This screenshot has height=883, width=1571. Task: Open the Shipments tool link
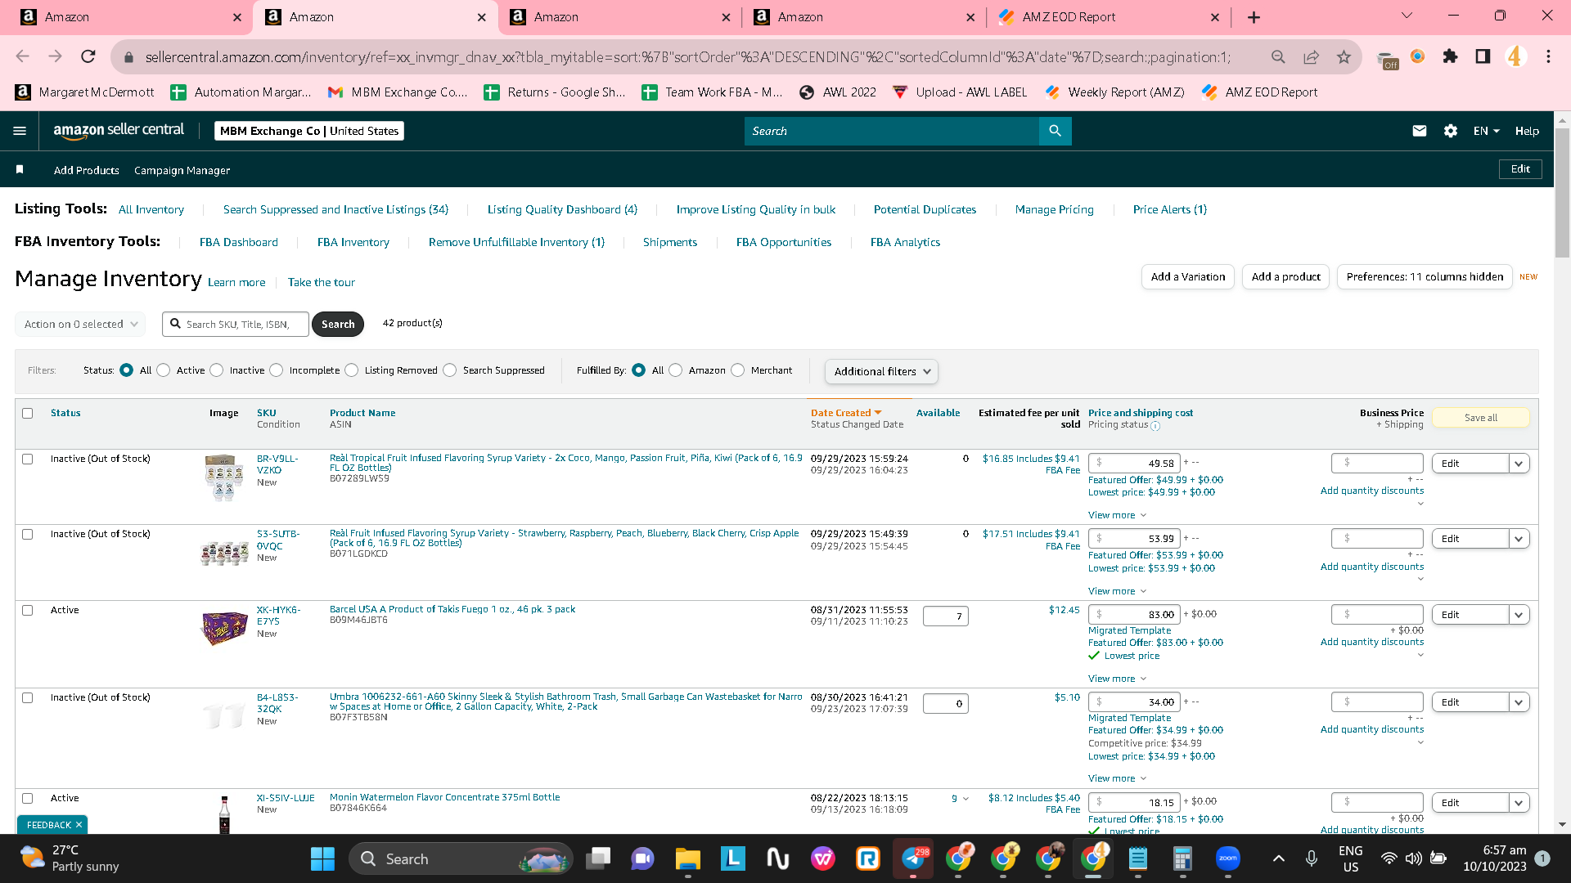(x=670, y=242)
